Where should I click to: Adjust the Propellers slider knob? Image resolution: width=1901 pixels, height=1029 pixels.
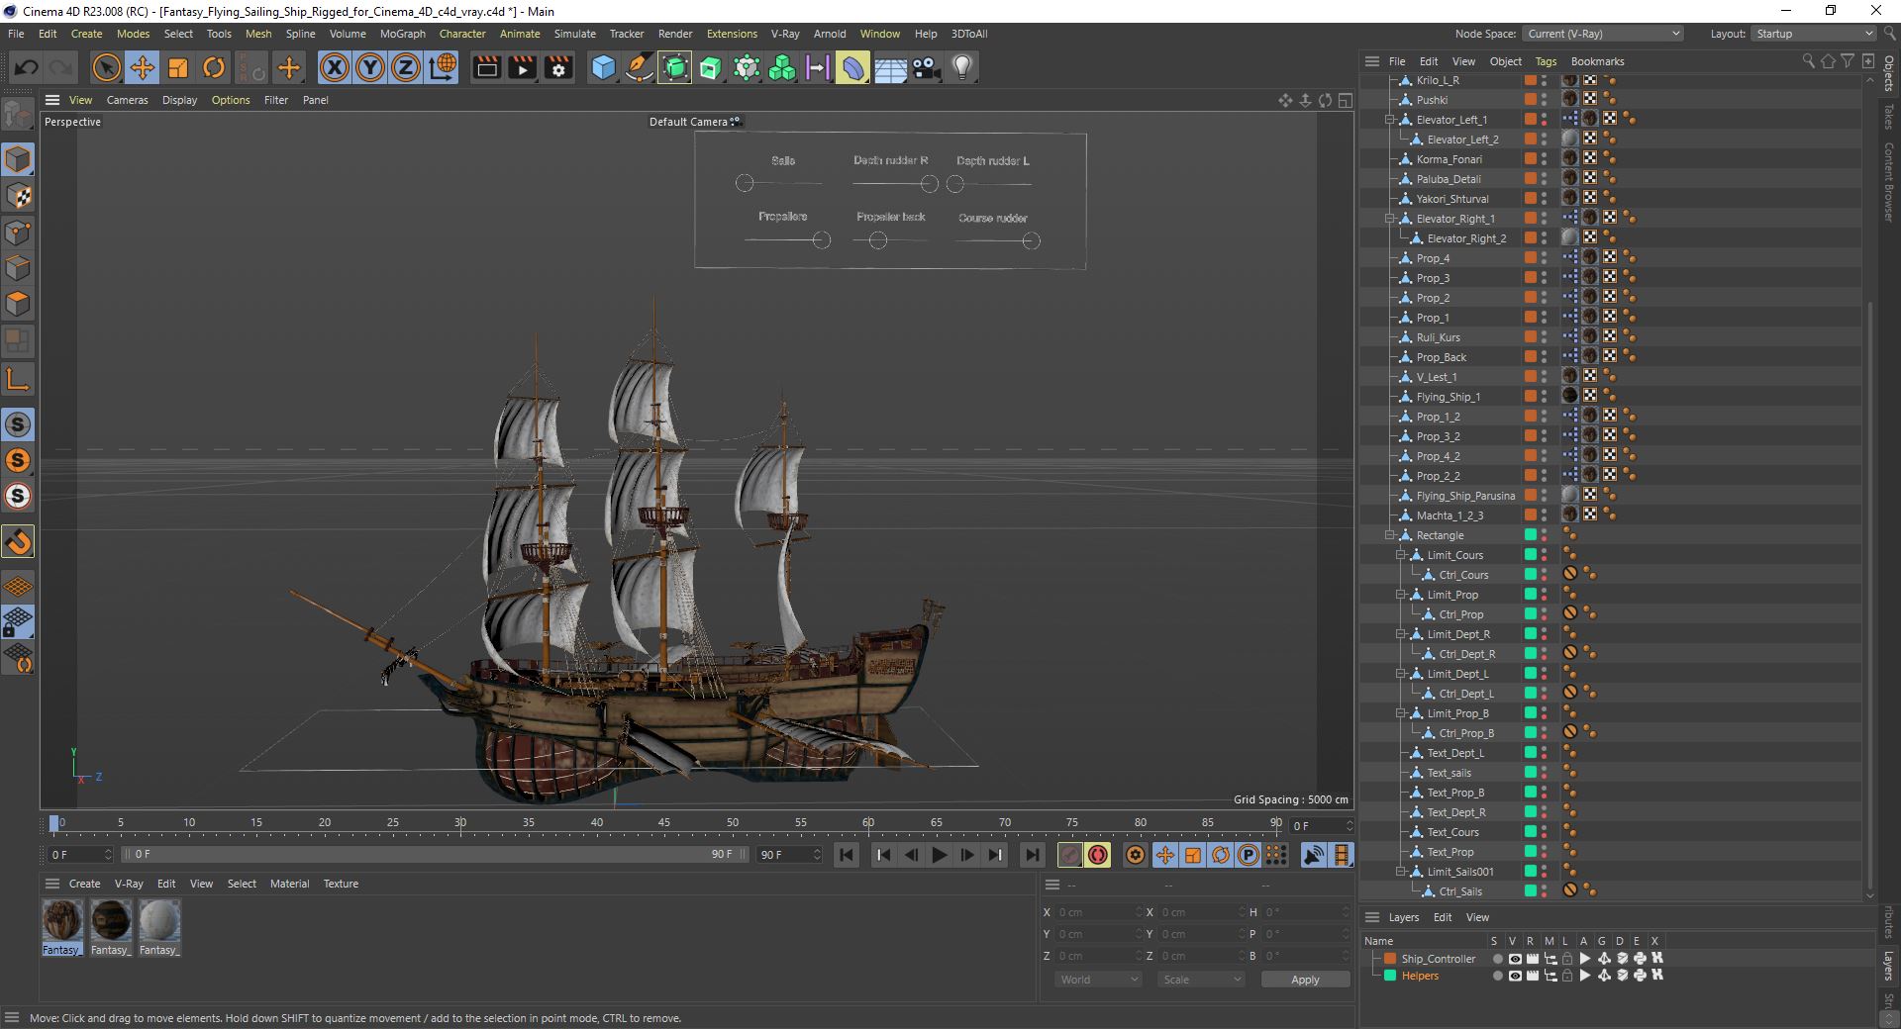point(821,239)
